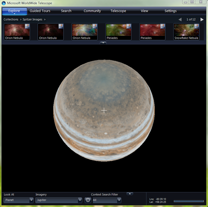The height and width of the screenshot is (207, 208).
Task: Go to next page of thumbnails
Action: click(x=202, y=19)
